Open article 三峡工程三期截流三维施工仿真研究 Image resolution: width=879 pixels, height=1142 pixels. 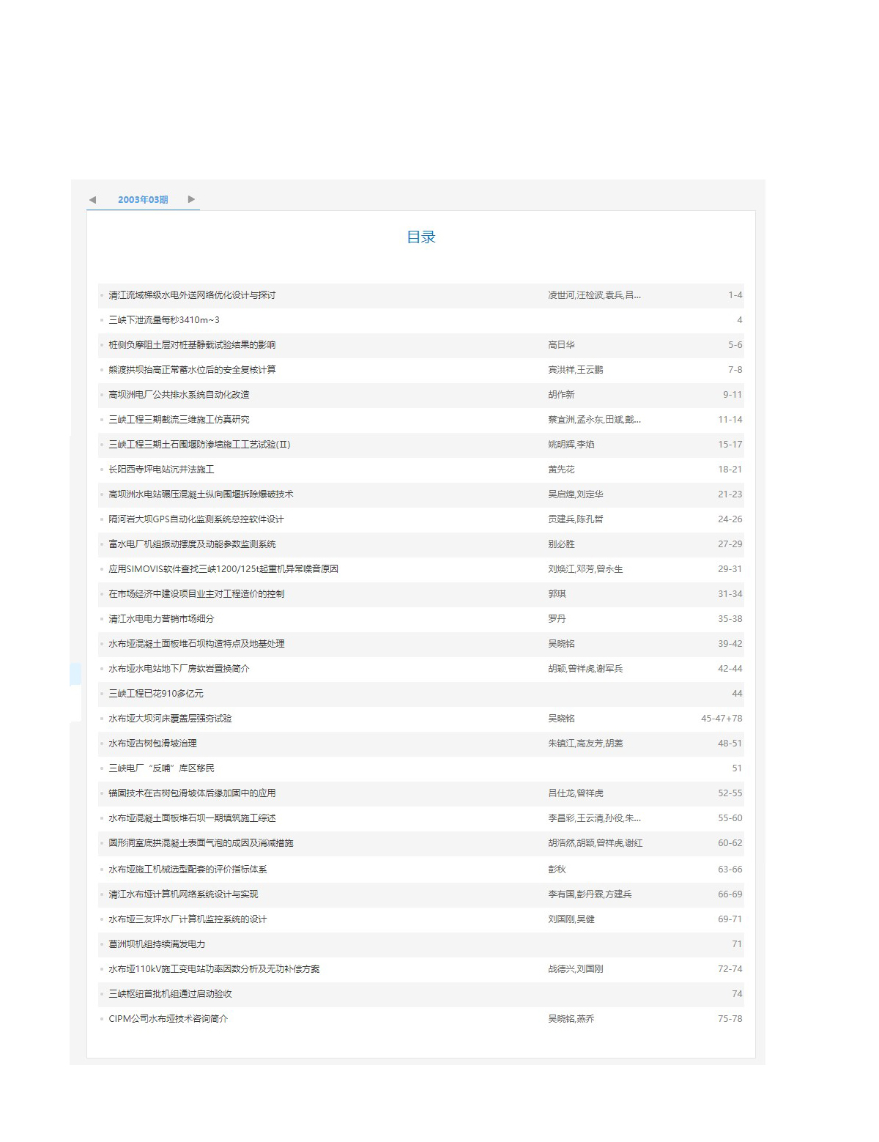click(179, 420)
